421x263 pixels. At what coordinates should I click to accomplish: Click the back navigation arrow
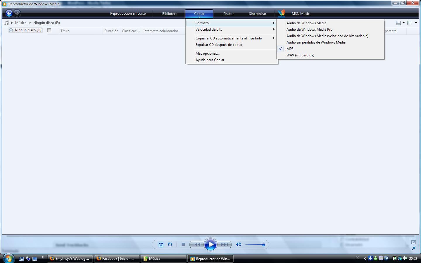click(x=9, y=13)
